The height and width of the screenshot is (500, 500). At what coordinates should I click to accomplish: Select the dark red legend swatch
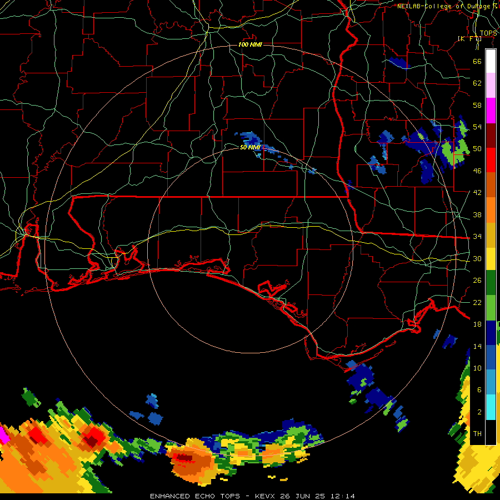pos(491,135)
